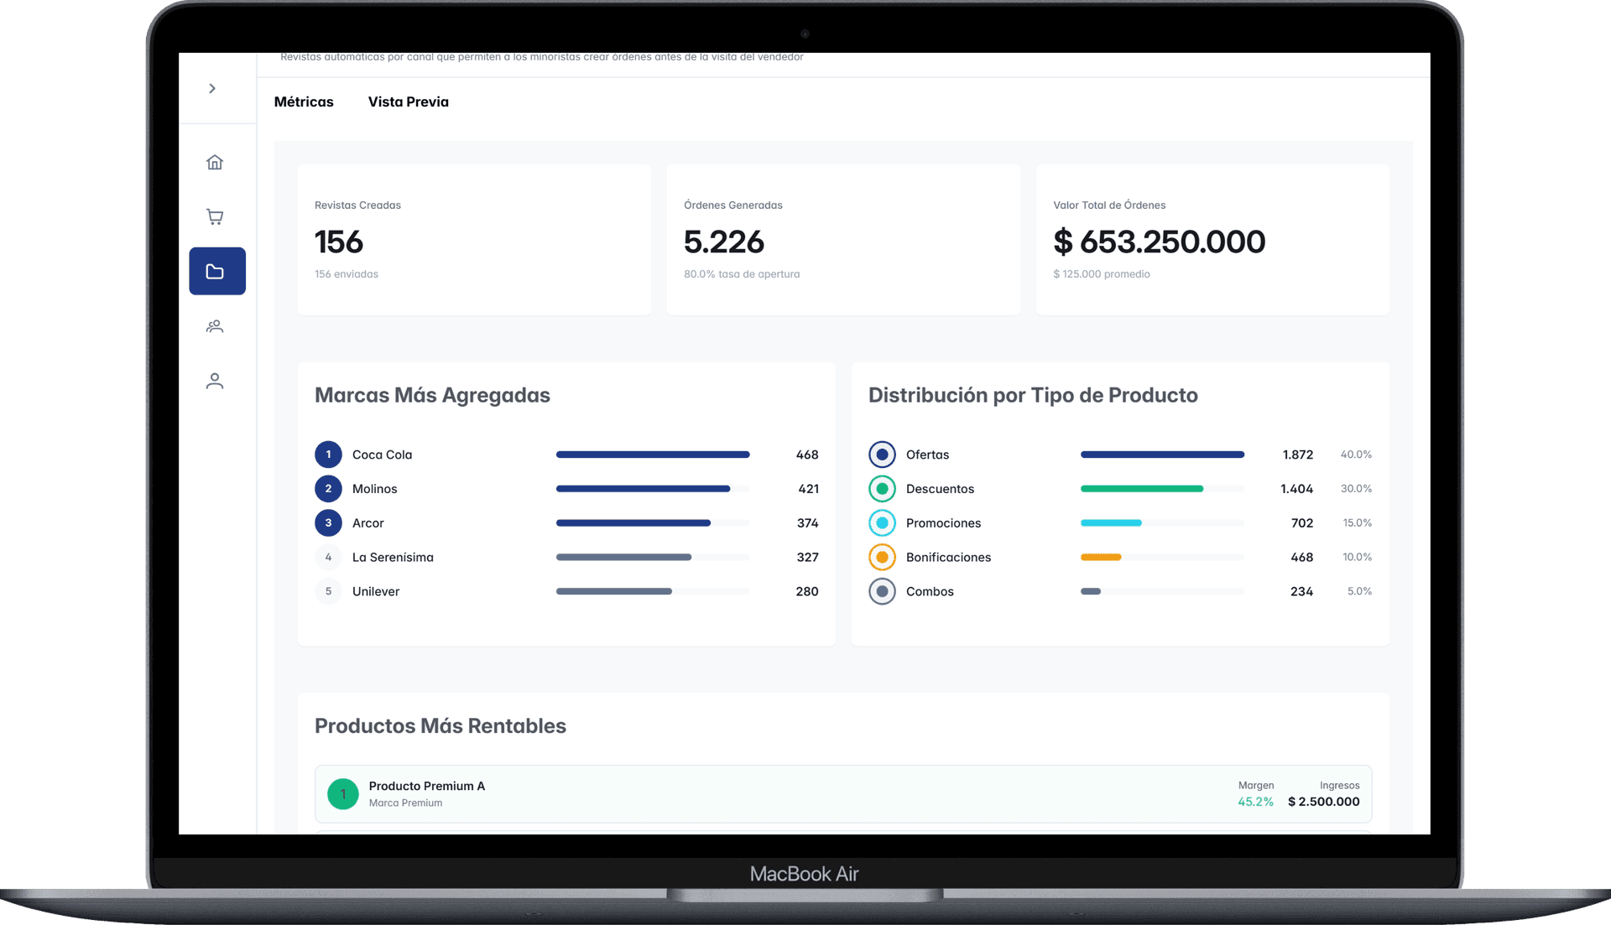Click the orange Bonificaciones circle indicator
The image size is (1611, 925).
tap(881, 557)
